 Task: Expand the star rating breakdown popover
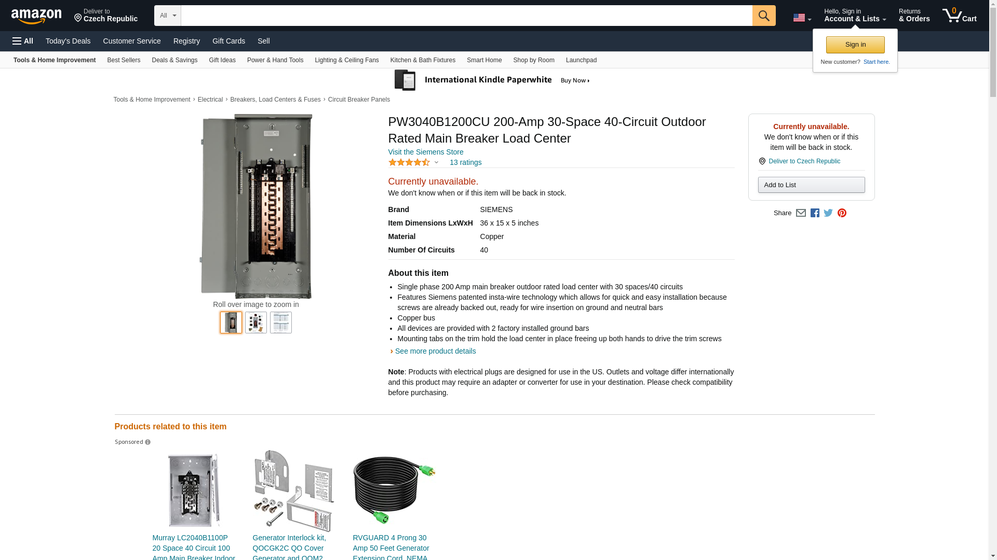(414, 163)
